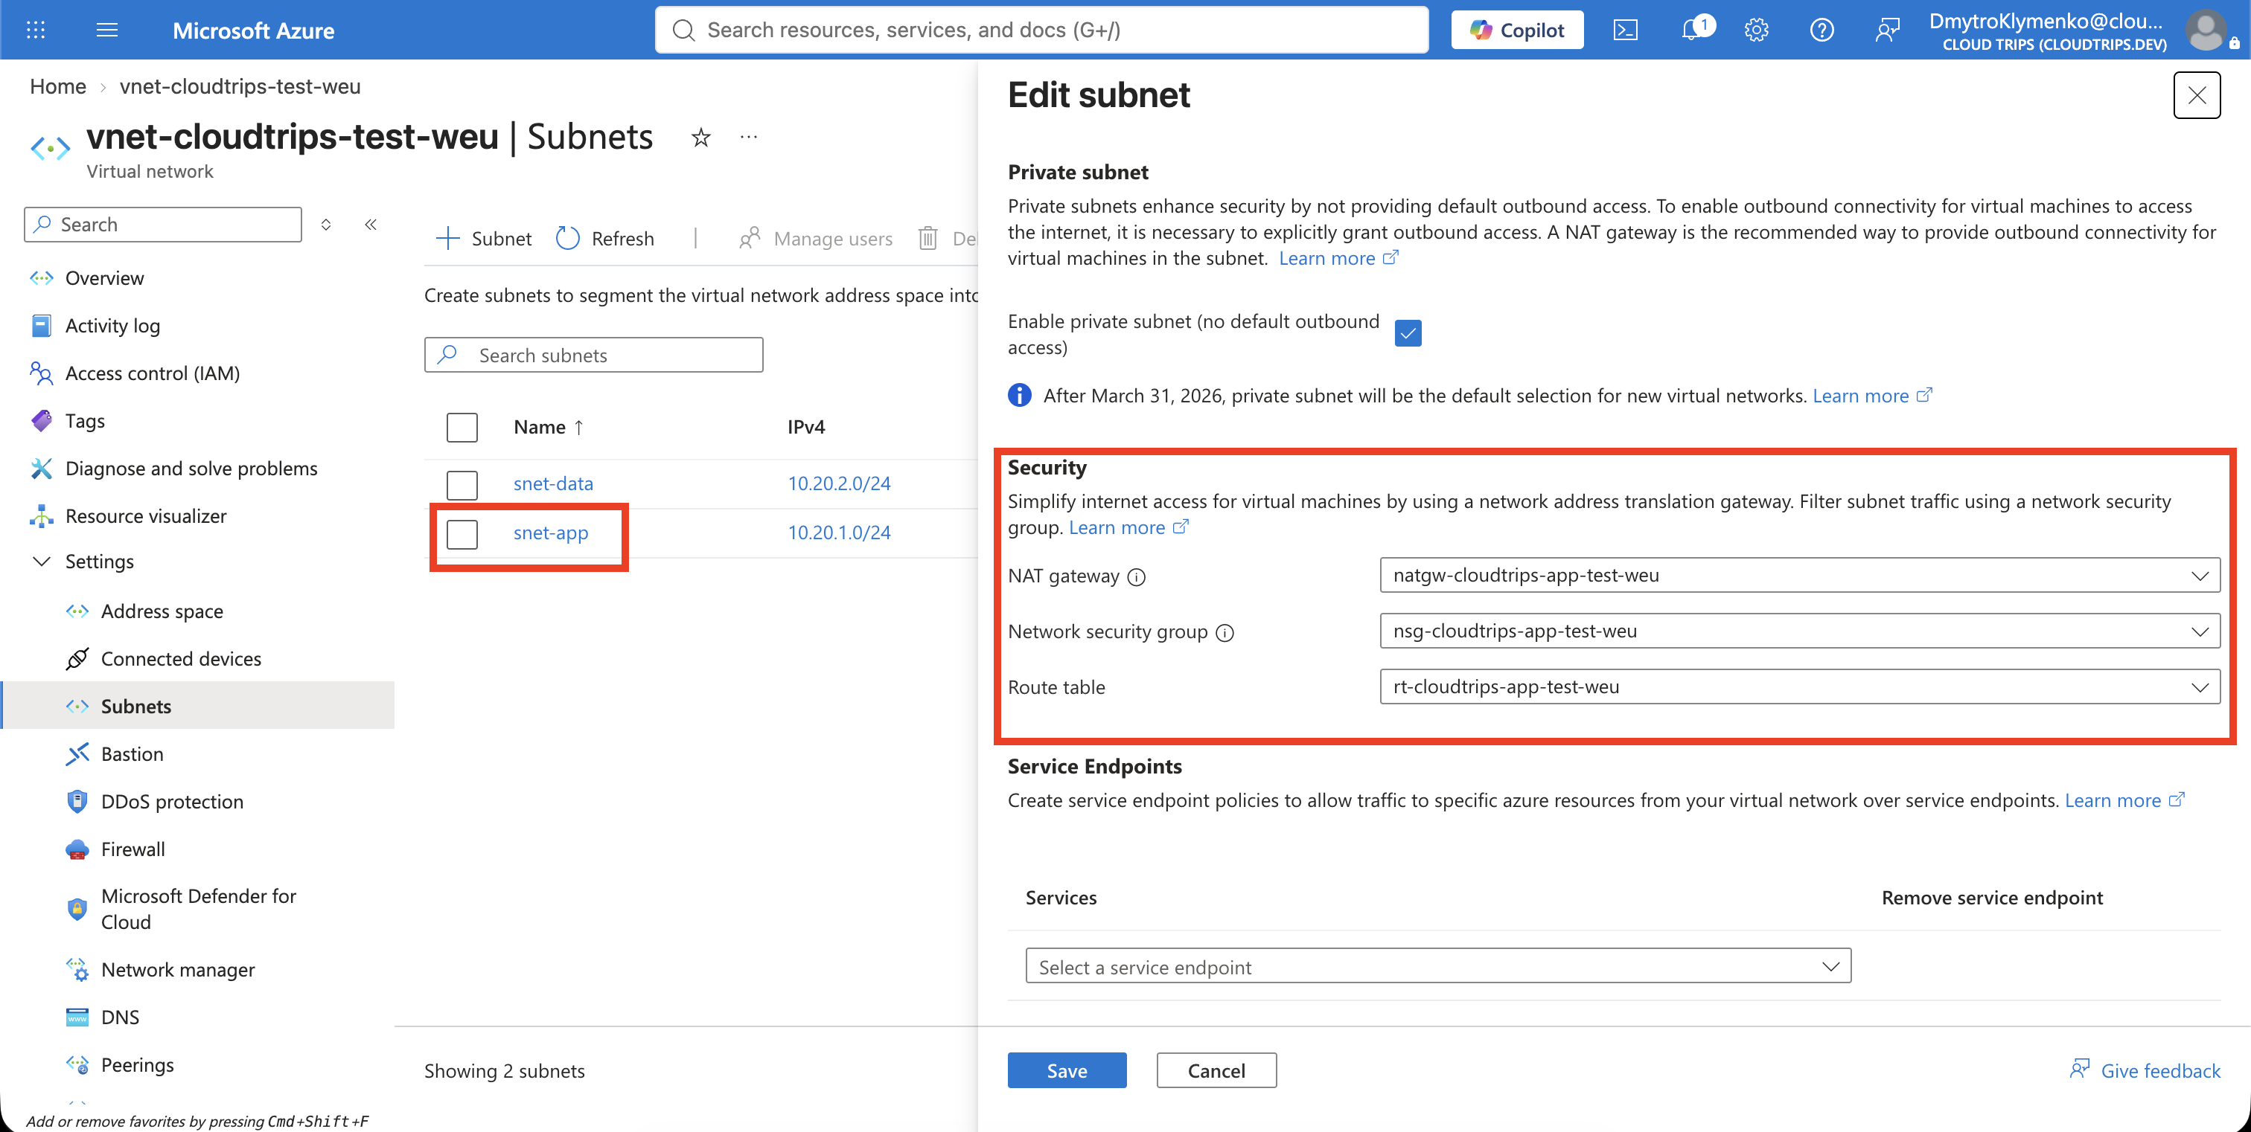Click the info icon next to March 31 notice

pyautogui.click(x=1019, y=396)
